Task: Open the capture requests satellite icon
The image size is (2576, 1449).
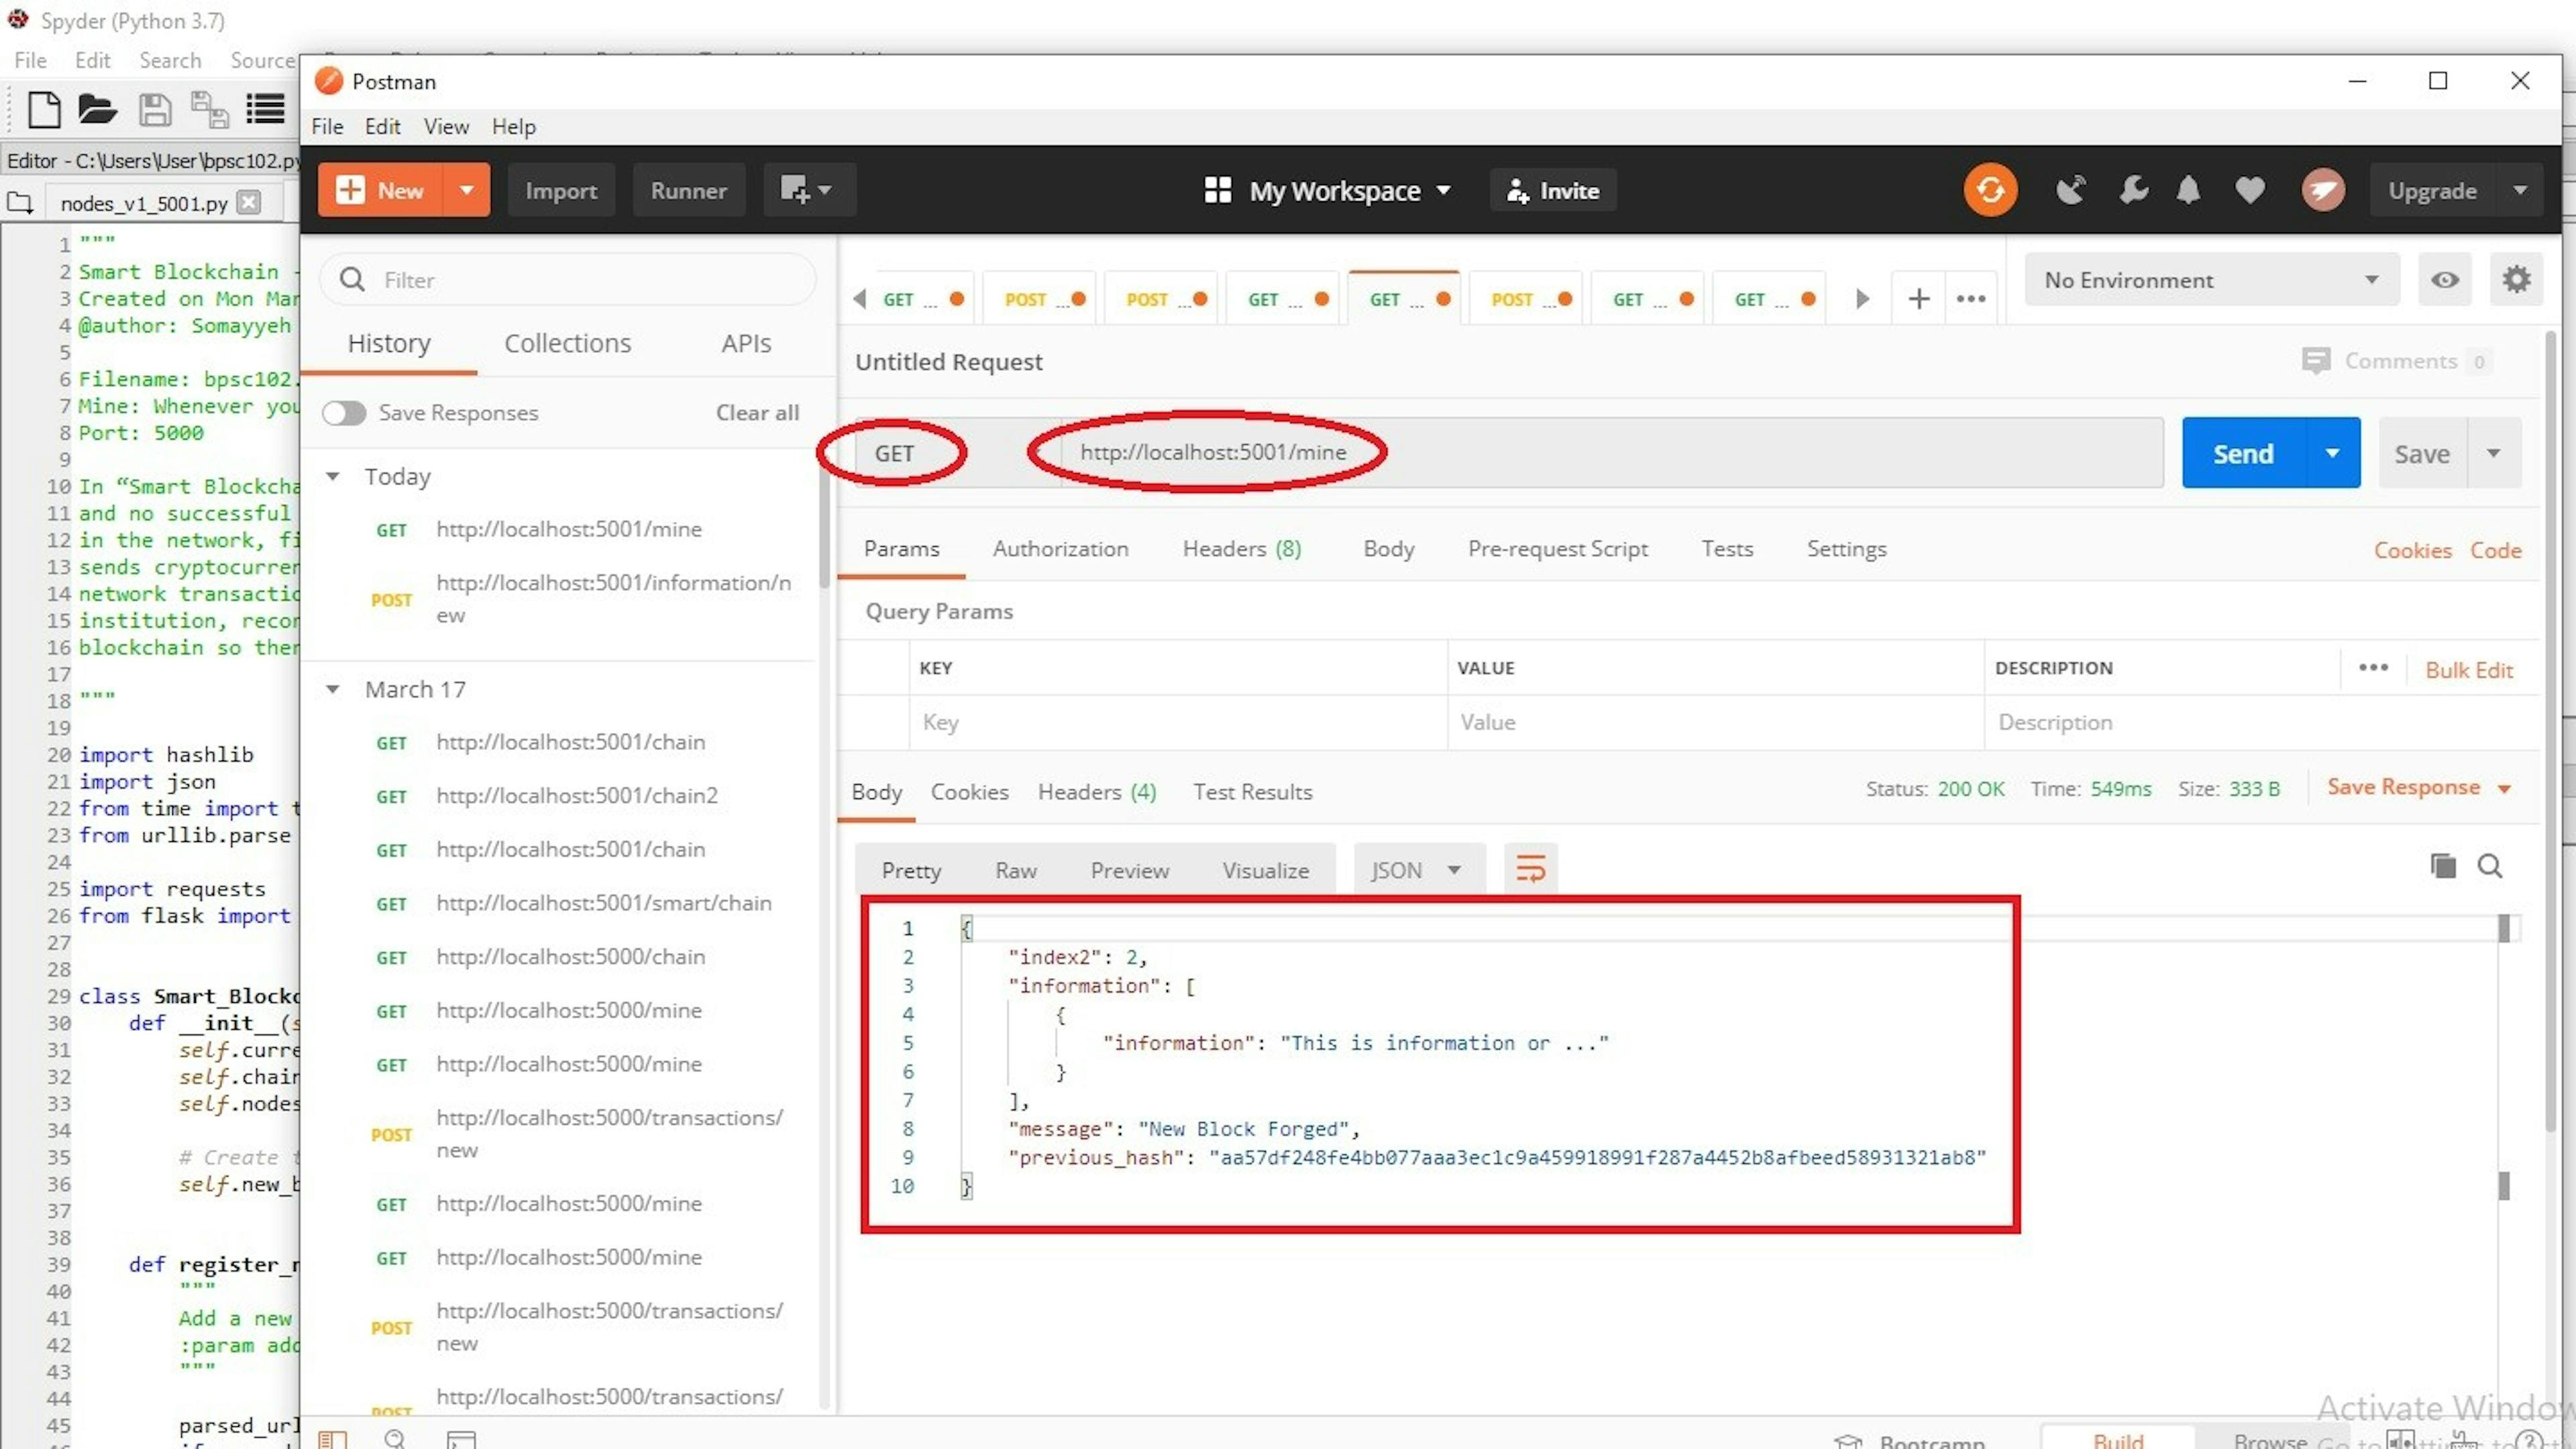Action: (x=2070, y=190)
